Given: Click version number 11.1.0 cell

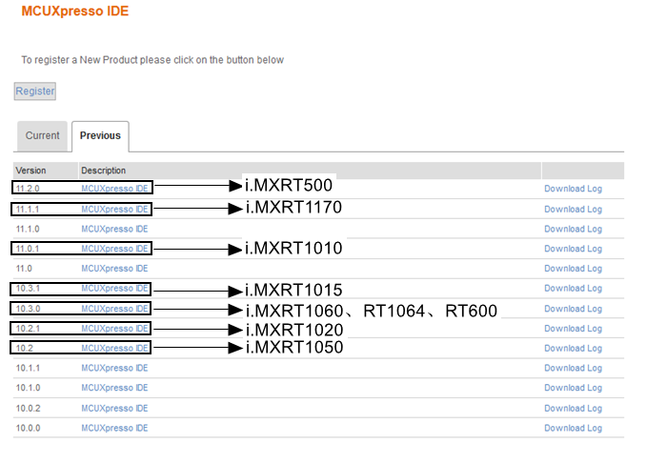Looking at the screenshot, I should point(28,229).
